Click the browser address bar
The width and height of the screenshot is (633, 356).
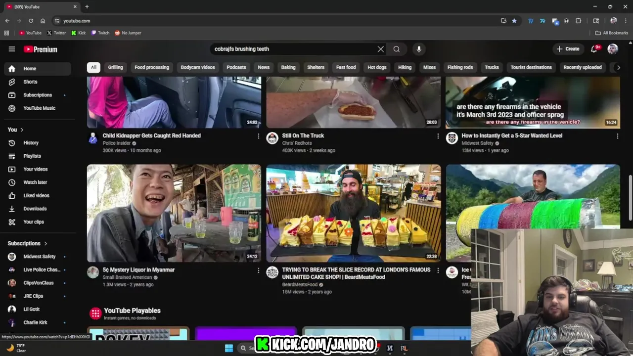[277, 21]
